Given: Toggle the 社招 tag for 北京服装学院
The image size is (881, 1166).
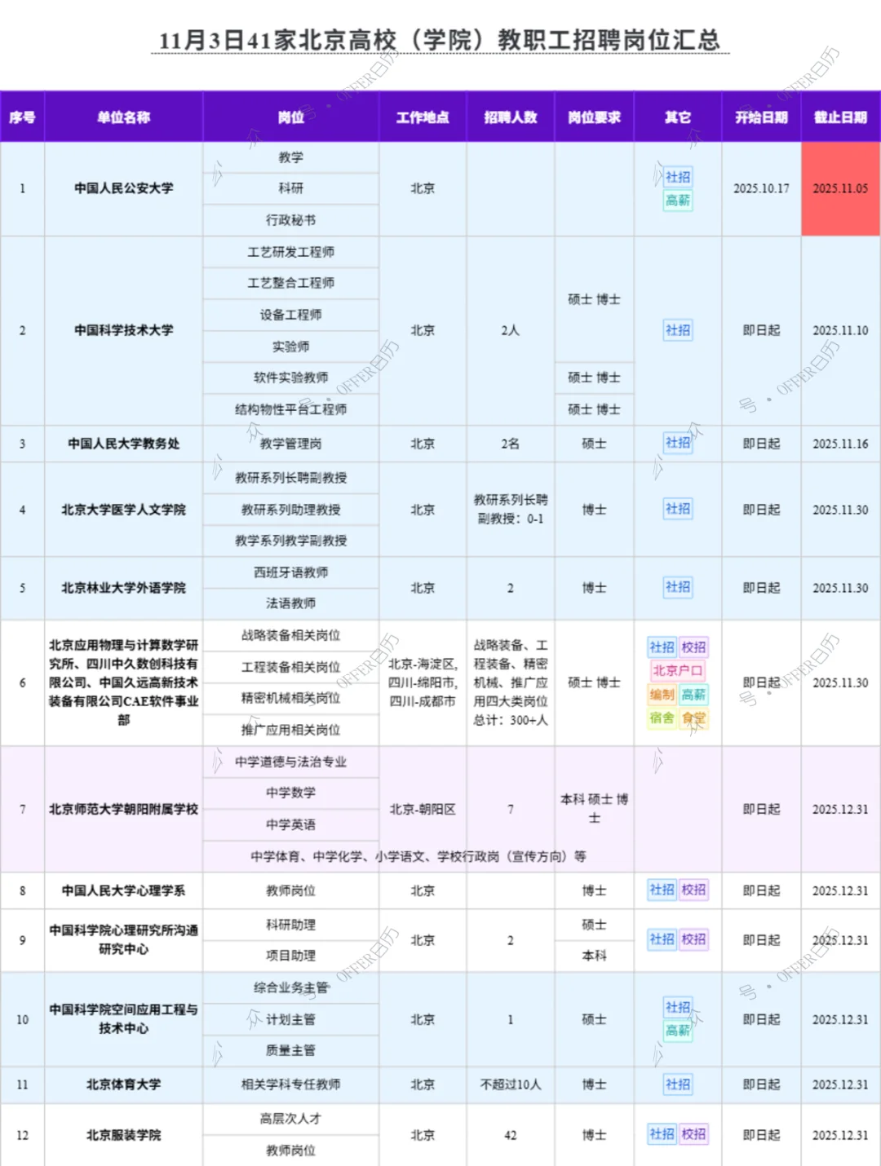Looking at the screenshot, I should point(661,1134).
